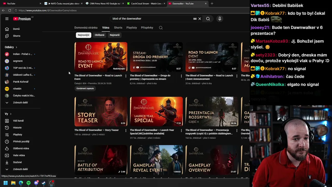
Task: Clear the search query with X
Action: 200,19
